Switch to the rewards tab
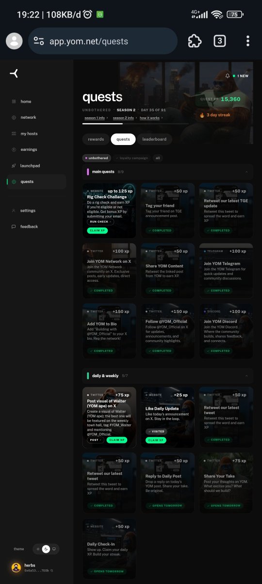Screen dimensions: 262x584 click(x=96, y=139)
